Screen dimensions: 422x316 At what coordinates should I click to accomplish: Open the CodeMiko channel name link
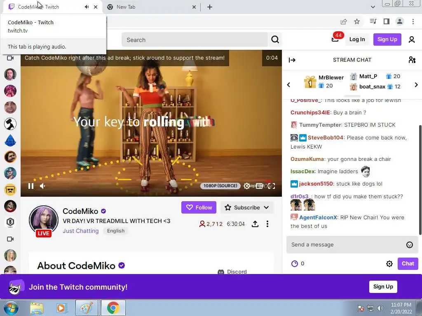click(80, 211)
